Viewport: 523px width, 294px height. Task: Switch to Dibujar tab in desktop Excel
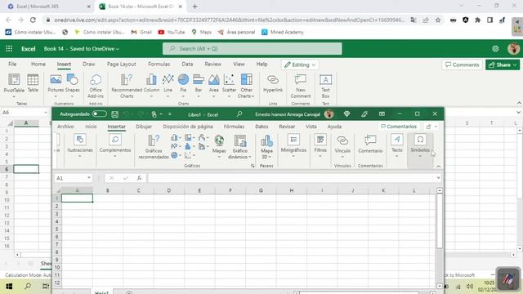[x=144, y=127]
